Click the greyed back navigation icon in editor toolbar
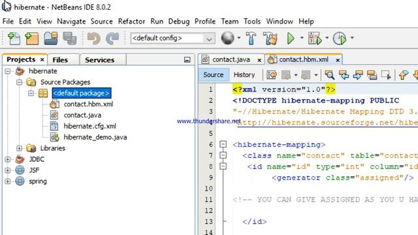Screen dimensions: 418x235 [x=286, y=75]
